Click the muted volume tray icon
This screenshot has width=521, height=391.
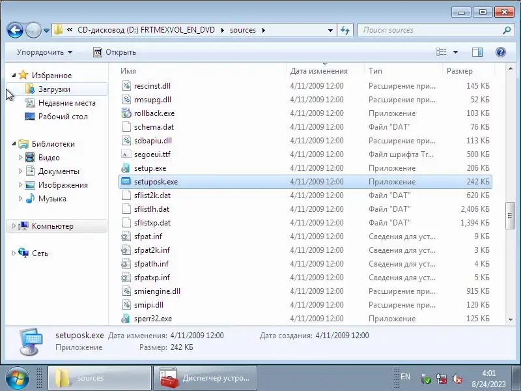coord(457,379)
